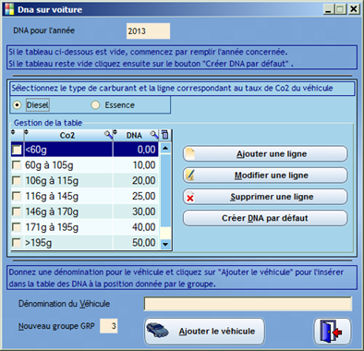
Task: Tick the checkbox for 116g à 145g
Action: tap(17, 196)
